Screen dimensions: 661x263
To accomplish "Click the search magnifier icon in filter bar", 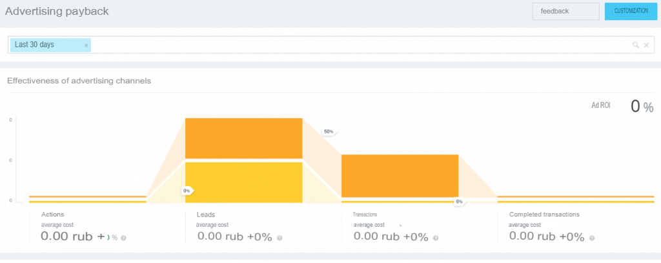I will pyautogui.click(x=635, y=45).
